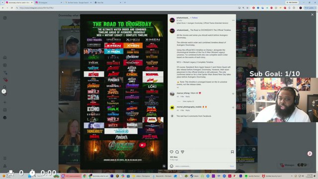Like the post with heart icon

tap(171, 152)
